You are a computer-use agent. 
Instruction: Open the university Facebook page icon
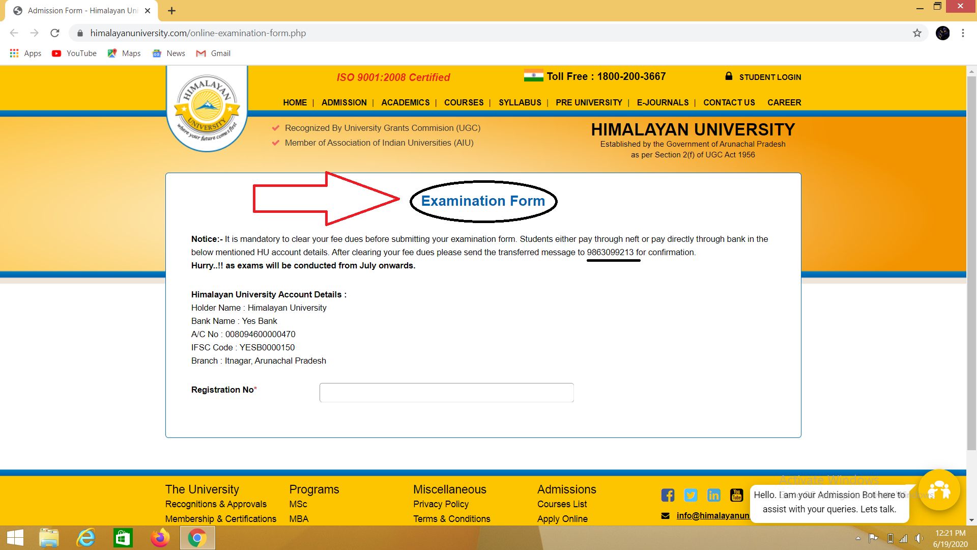click(668, 495)
